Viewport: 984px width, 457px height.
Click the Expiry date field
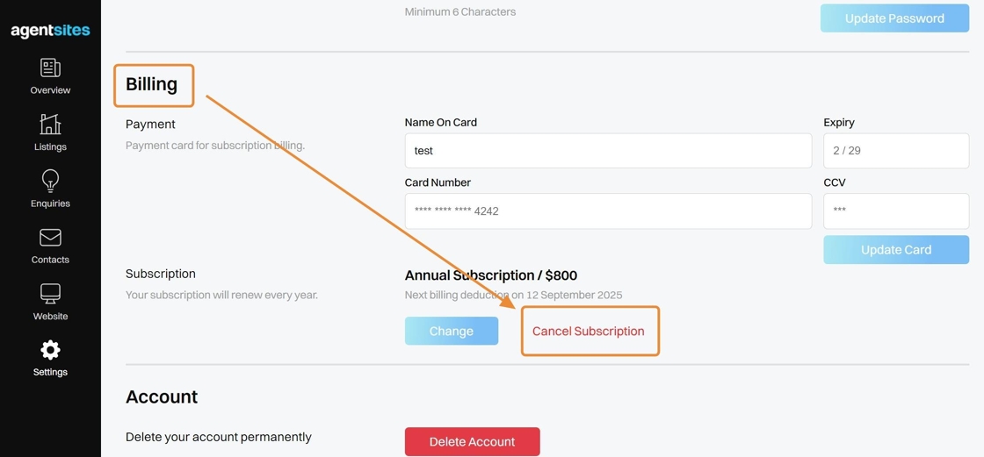tap(895, 151)
